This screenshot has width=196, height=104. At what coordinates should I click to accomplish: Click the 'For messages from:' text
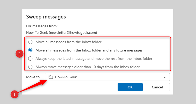42,26
